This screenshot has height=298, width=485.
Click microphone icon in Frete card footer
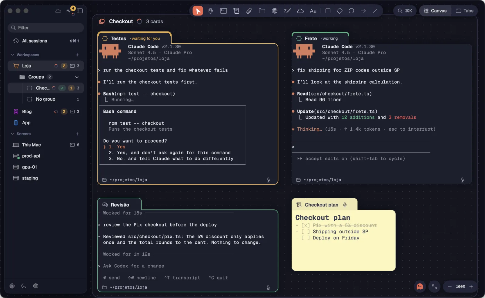click(x=462, y=180)
